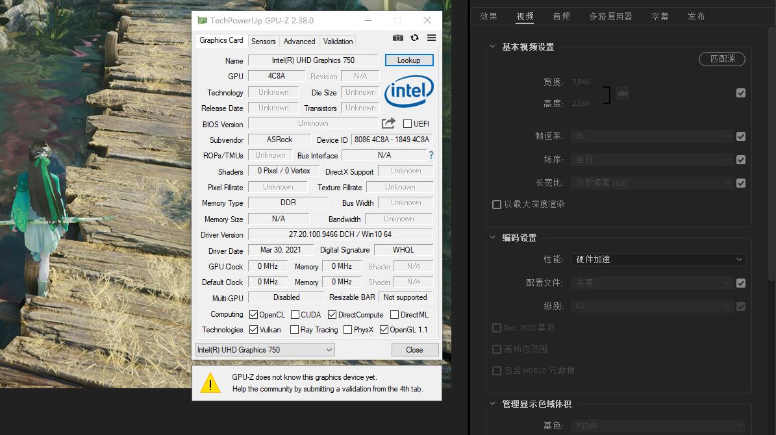
Task: Click the Intel logo image
Action: (x=409, y=92)
